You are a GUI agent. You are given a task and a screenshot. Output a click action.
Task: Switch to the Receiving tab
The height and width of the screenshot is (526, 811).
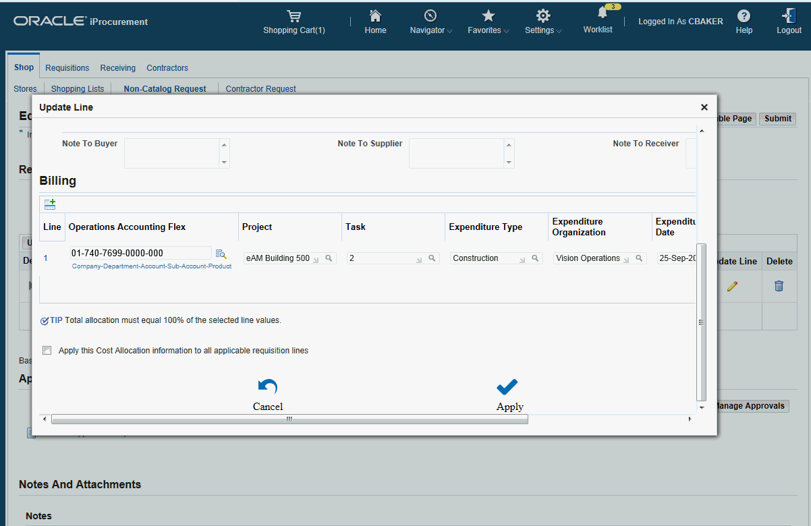coord(118,68)
